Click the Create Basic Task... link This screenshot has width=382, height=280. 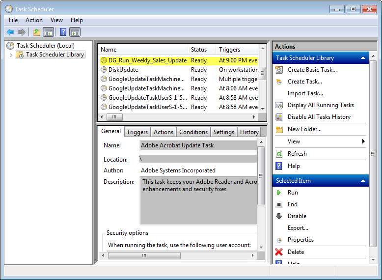(x=312, y=70)
